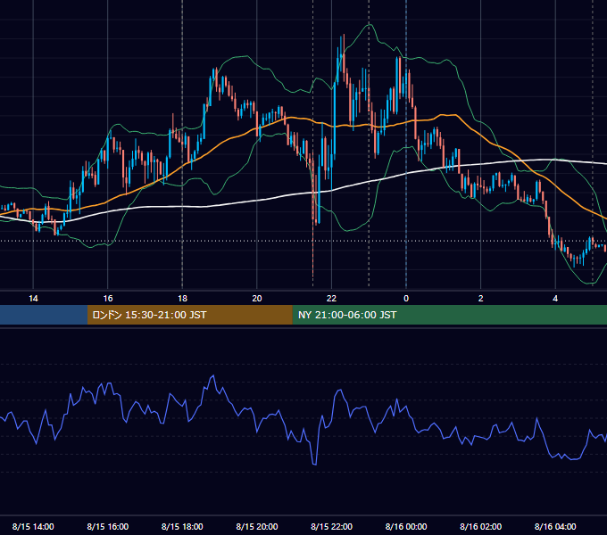Viewport: 607px width, 535px height.
Task: Click the upper time axis label 16
Action: coord(108,299)
